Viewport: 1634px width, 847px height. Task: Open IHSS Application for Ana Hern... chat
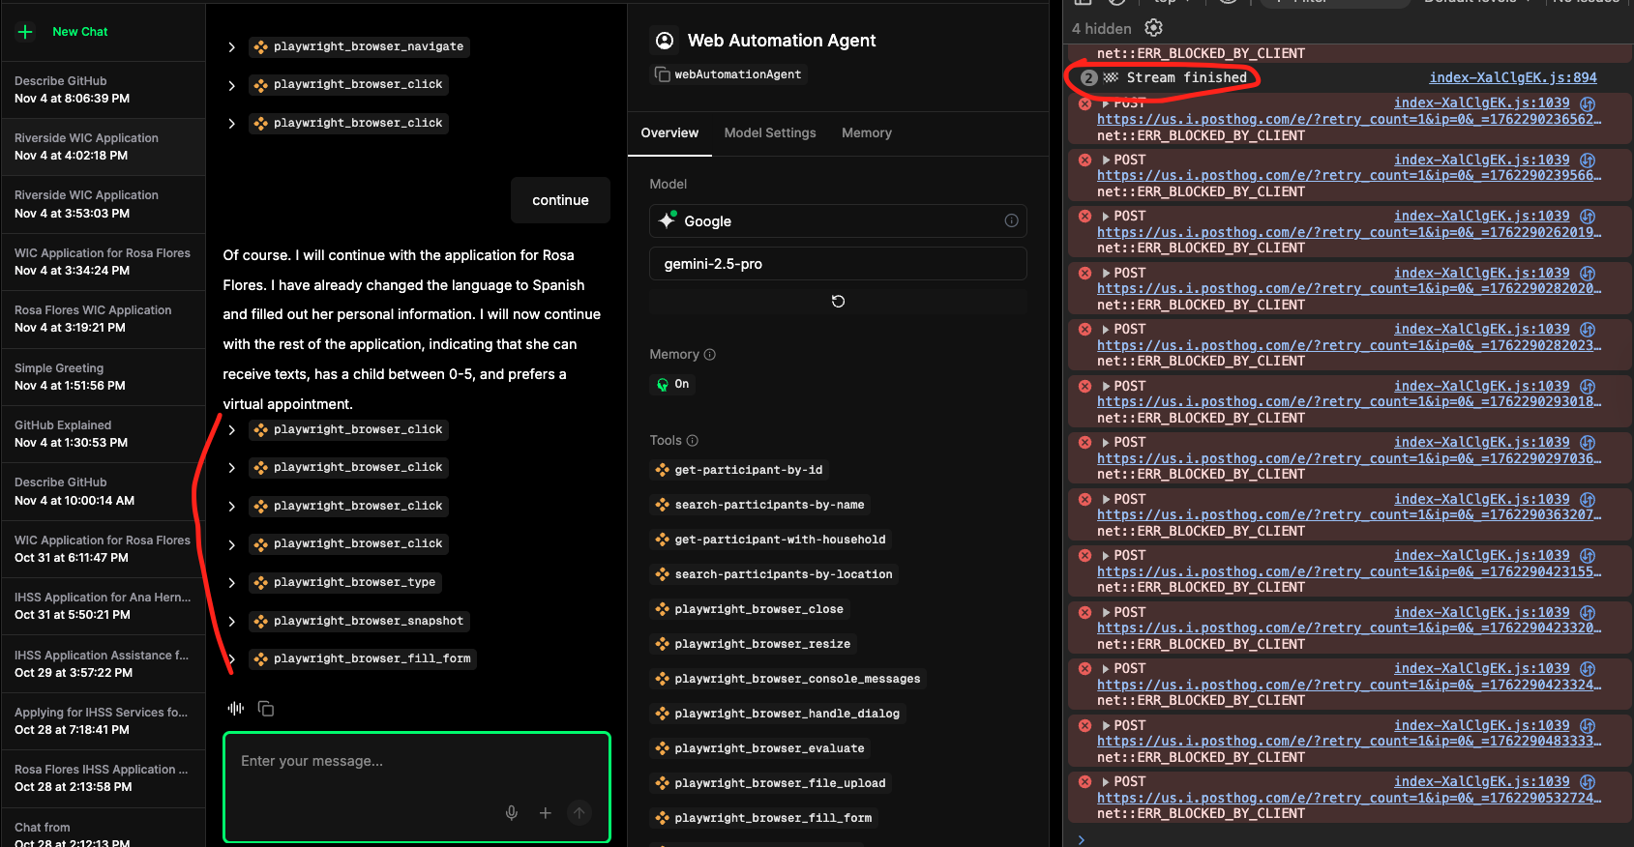tap(103, 606)
